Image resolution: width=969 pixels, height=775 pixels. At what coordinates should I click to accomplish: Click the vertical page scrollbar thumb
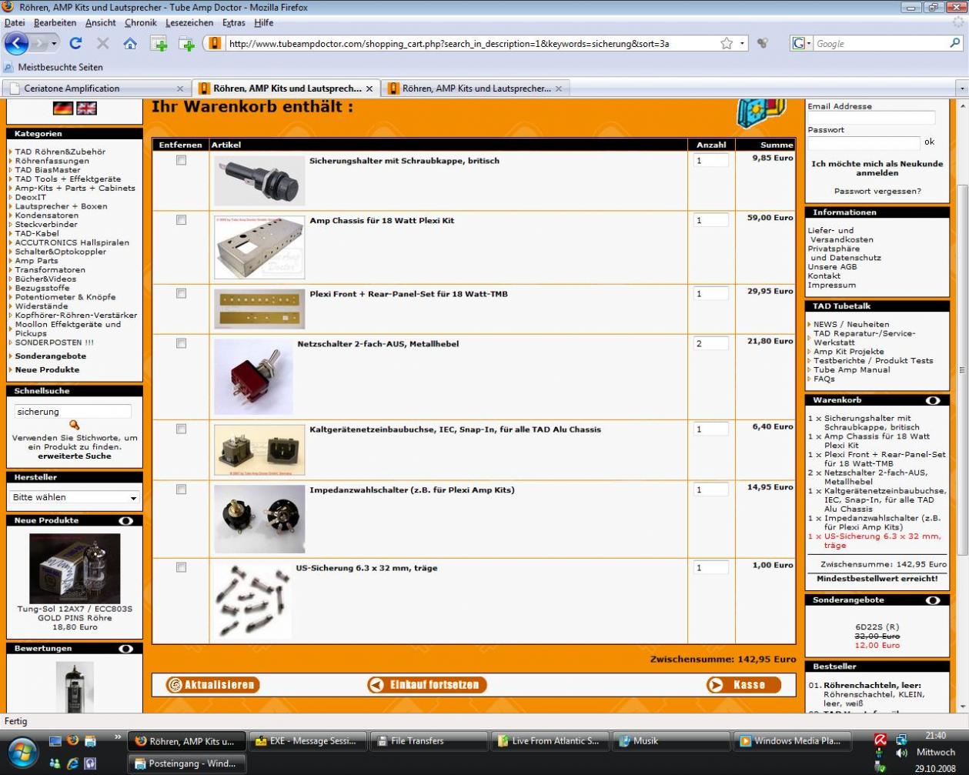coord(962,369)
